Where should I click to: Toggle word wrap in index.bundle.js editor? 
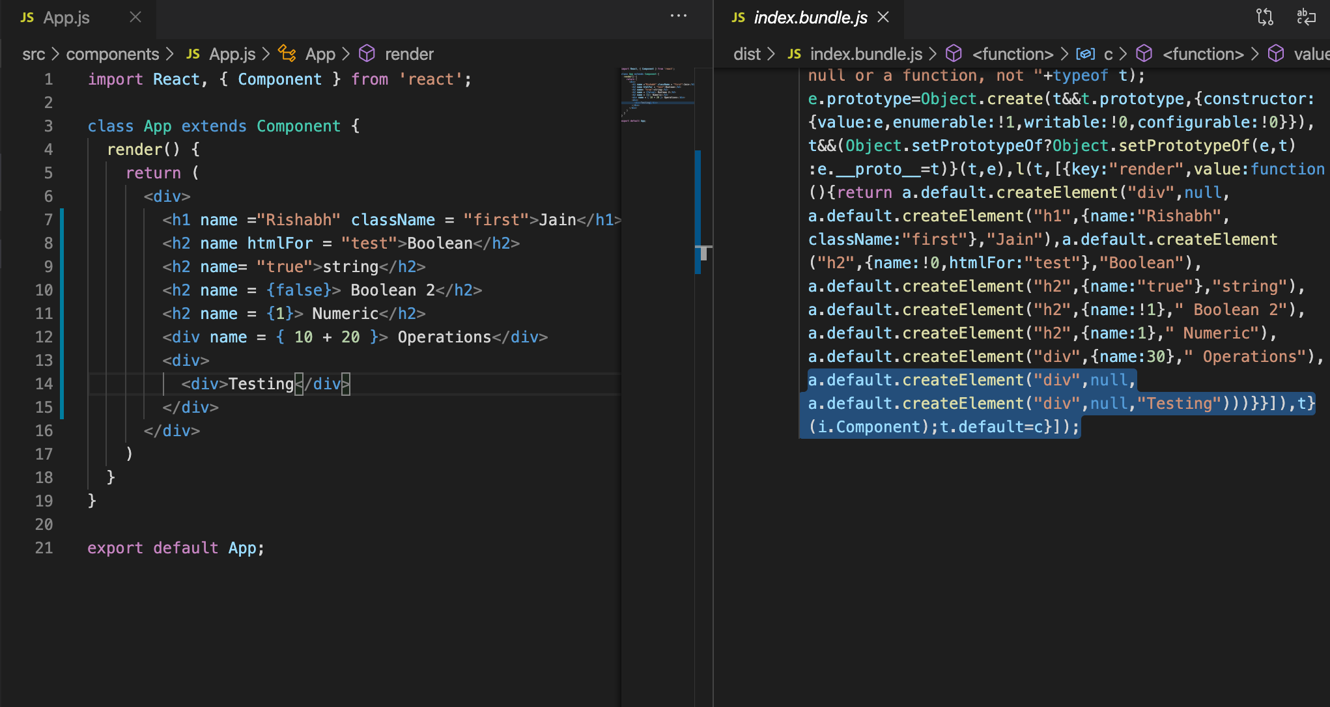(1307, 18)
